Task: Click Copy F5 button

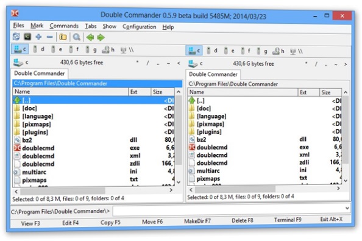Action: click(x=110, y=222)
